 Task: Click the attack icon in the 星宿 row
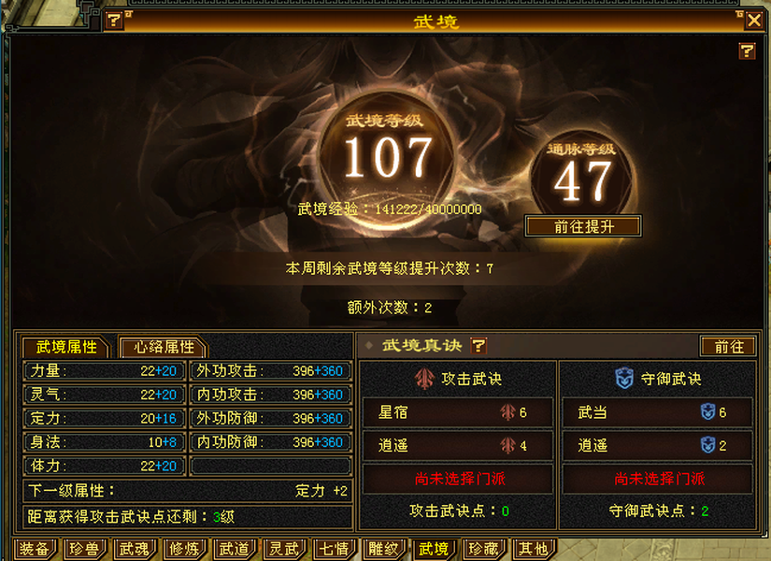(507, 412)
